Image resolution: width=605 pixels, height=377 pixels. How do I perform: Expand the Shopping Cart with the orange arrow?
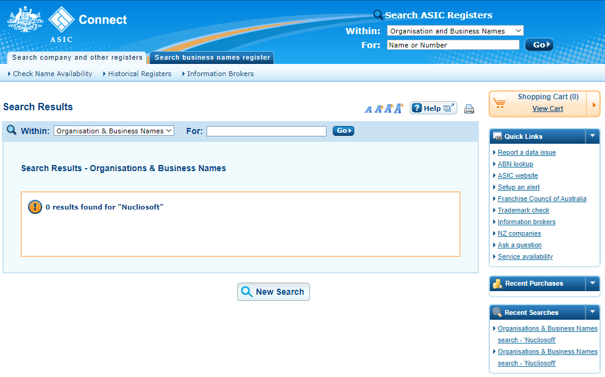pyautogui.click(x=594, y=104)
